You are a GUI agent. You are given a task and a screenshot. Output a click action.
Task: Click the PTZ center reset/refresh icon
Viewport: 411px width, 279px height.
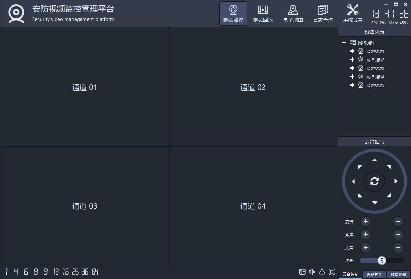374,181
